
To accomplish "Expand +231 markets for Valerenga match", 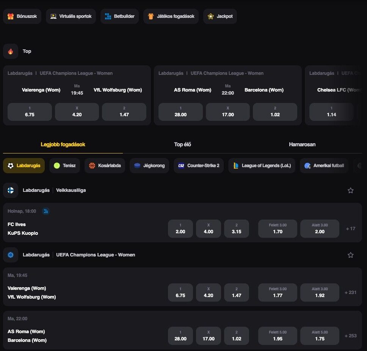I will [350, 292].
